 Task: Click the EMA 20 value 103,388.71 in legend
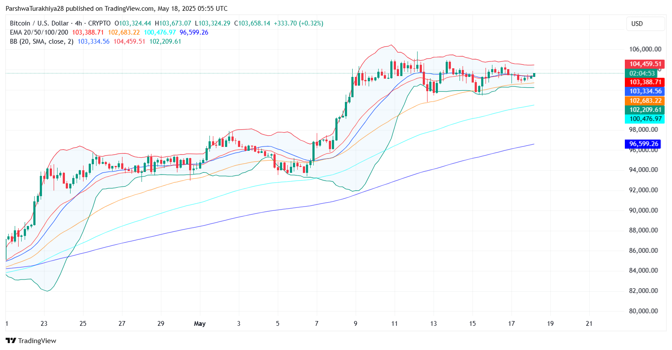pyautogui.click(x=88, y=32)
